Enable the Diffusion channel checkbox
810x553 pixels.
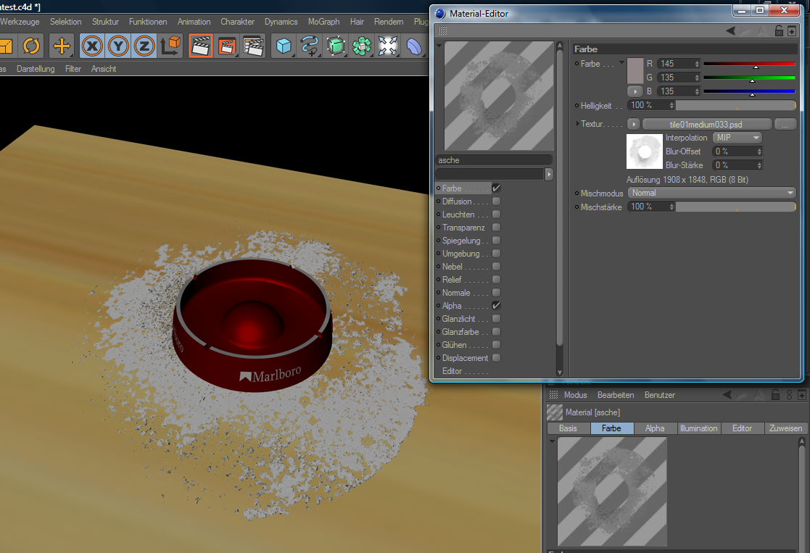(497, 201)
